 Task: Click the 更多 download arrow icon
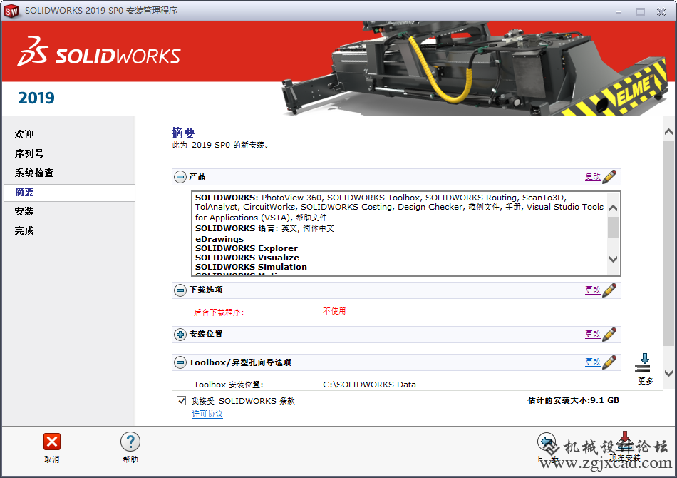click(643, 363)
